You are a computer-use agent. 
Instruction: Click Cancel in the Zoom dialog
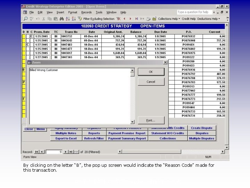pos(151,82)
